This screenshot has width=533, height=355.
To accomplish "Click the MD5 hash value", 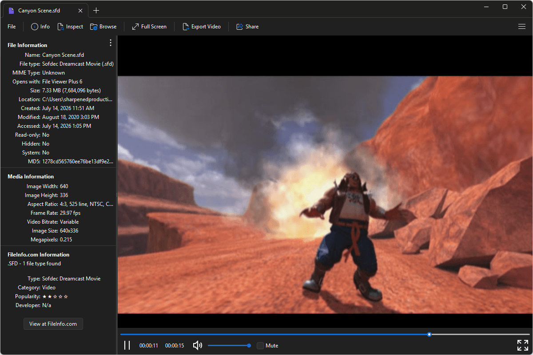I will click(x=78, y=162).
